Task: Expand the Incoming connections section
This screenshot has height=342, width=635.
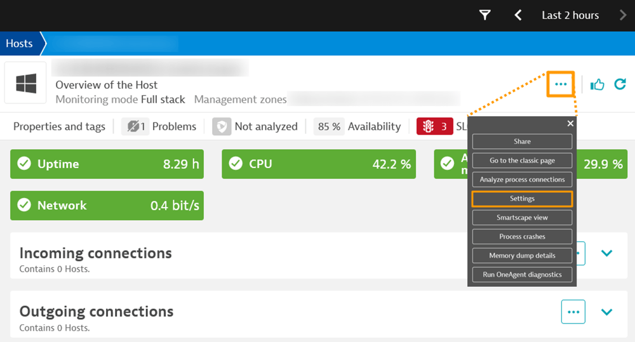Action: click(606, 253)
